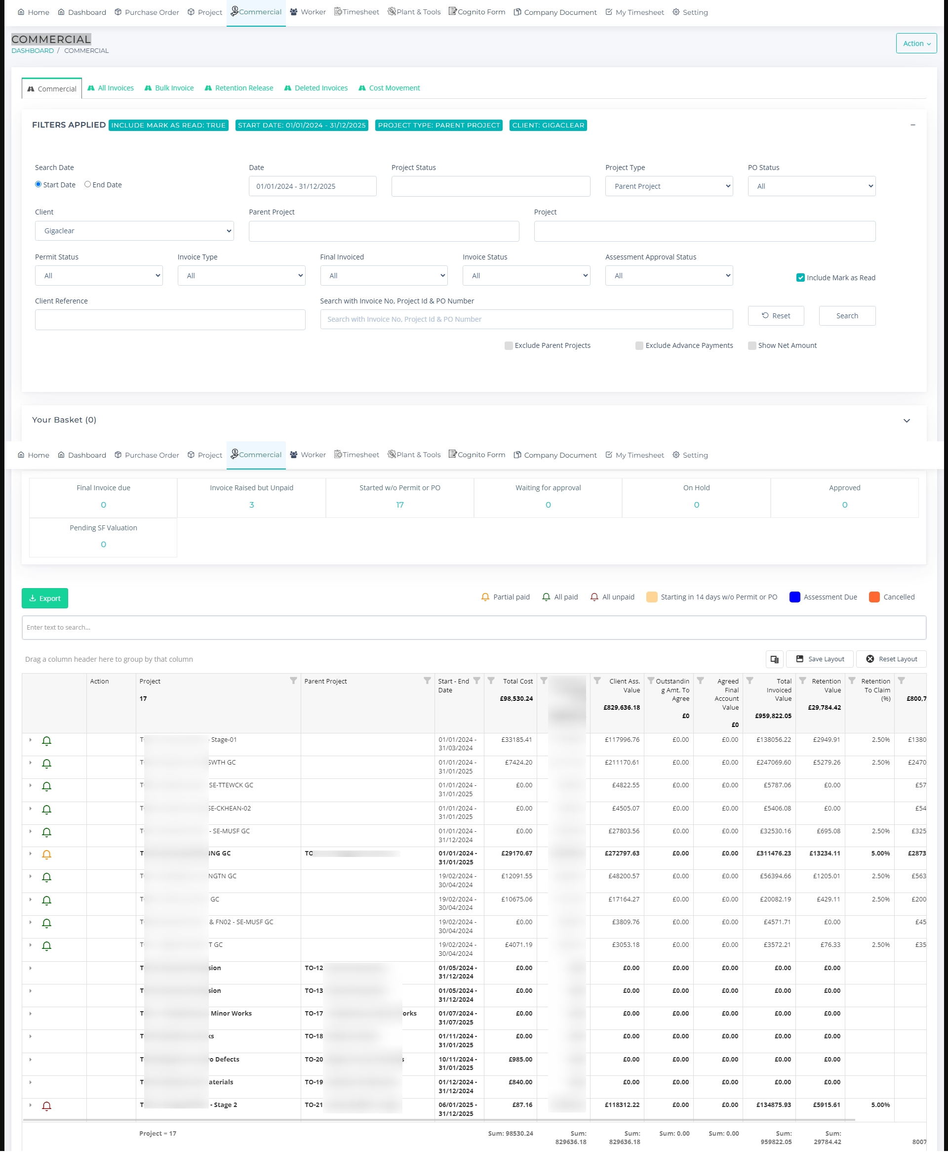The image size is (948, 1152).
Task: Select the End Date radio button
Action: [x=87, y=185]
